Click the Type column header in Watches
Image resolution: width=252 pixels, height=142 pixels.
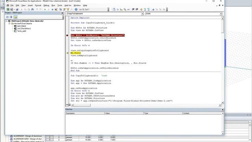point(163,113)
